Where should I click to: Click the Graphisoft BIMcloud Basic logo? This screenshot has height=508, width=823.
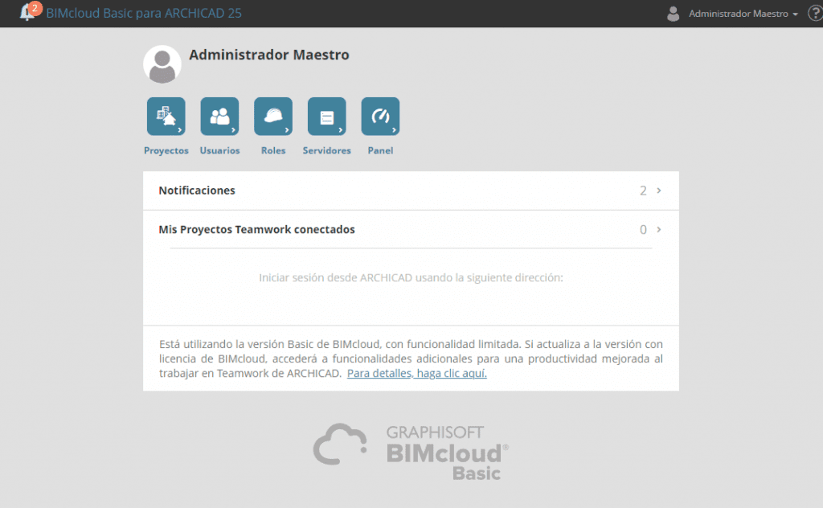pos(411,451)
